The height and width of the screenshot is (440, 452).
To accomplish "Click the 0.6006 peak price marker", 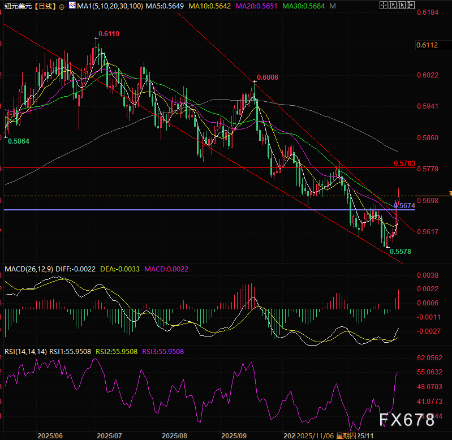I will tap(268, 77).
